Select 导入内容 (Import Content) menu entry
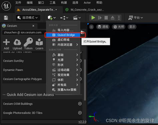This screenshot has height=125, width=158. pos(63,30)
